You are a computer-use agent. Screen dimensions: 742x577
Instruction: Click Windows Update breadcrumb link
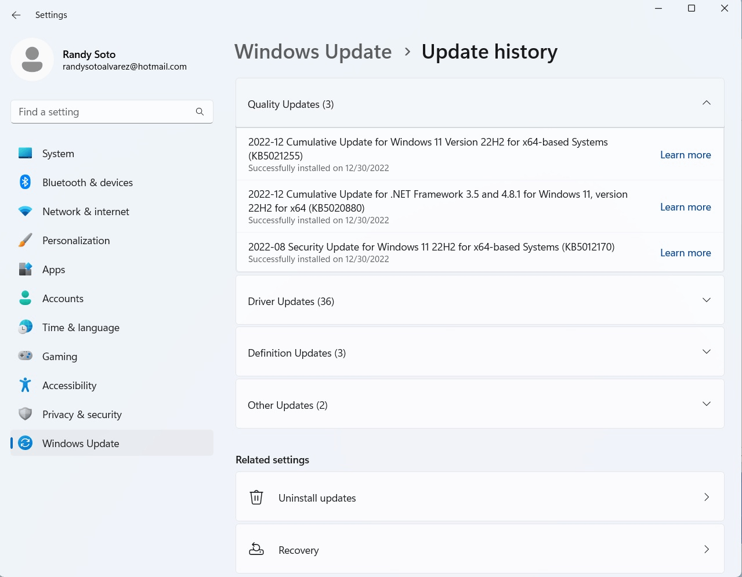313,52
